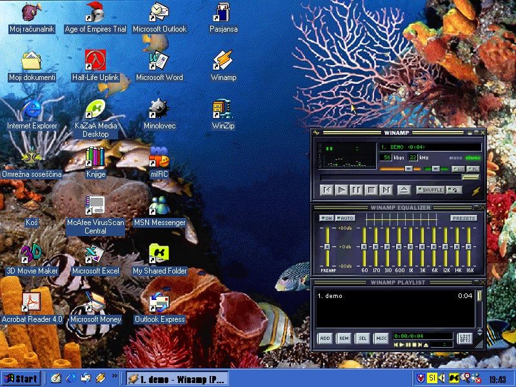Toggle the equalizer AUTO button

345,218
